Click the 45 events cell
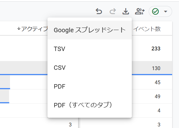This screenshot has width=179, height=128. (157, 82)
